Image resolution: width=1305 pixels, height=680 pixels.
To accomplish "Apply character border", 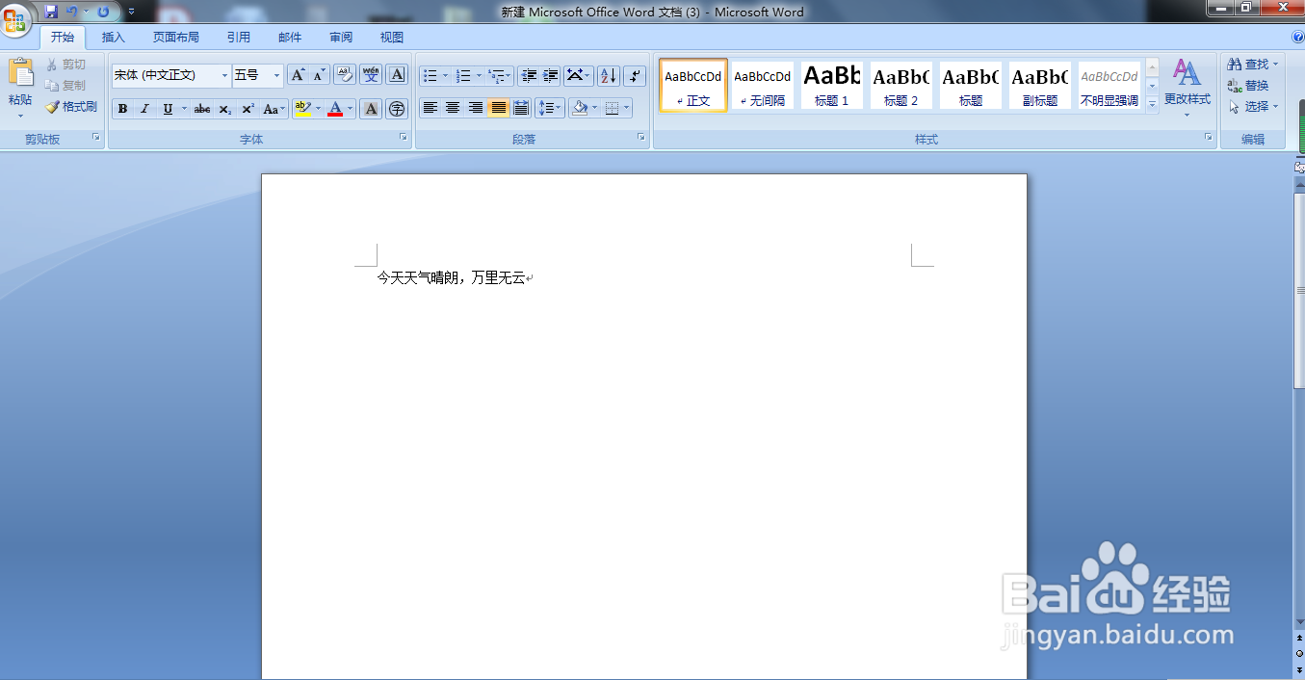I will pyautogui.click(x=397, y=75).
